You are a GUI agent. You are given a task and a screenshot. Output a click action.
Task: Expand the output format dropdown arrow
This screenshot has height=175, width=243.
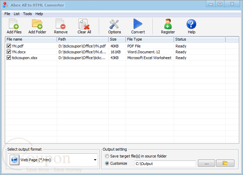pyautogui.click(x=95, y=160)
